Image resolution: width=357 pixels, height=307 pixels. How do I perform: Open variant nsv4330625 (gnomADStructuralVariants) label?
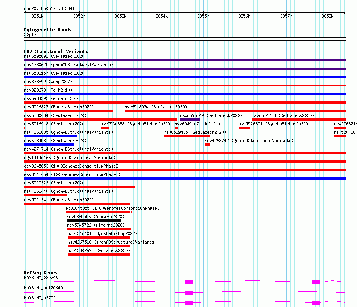(x=69, y=65)
